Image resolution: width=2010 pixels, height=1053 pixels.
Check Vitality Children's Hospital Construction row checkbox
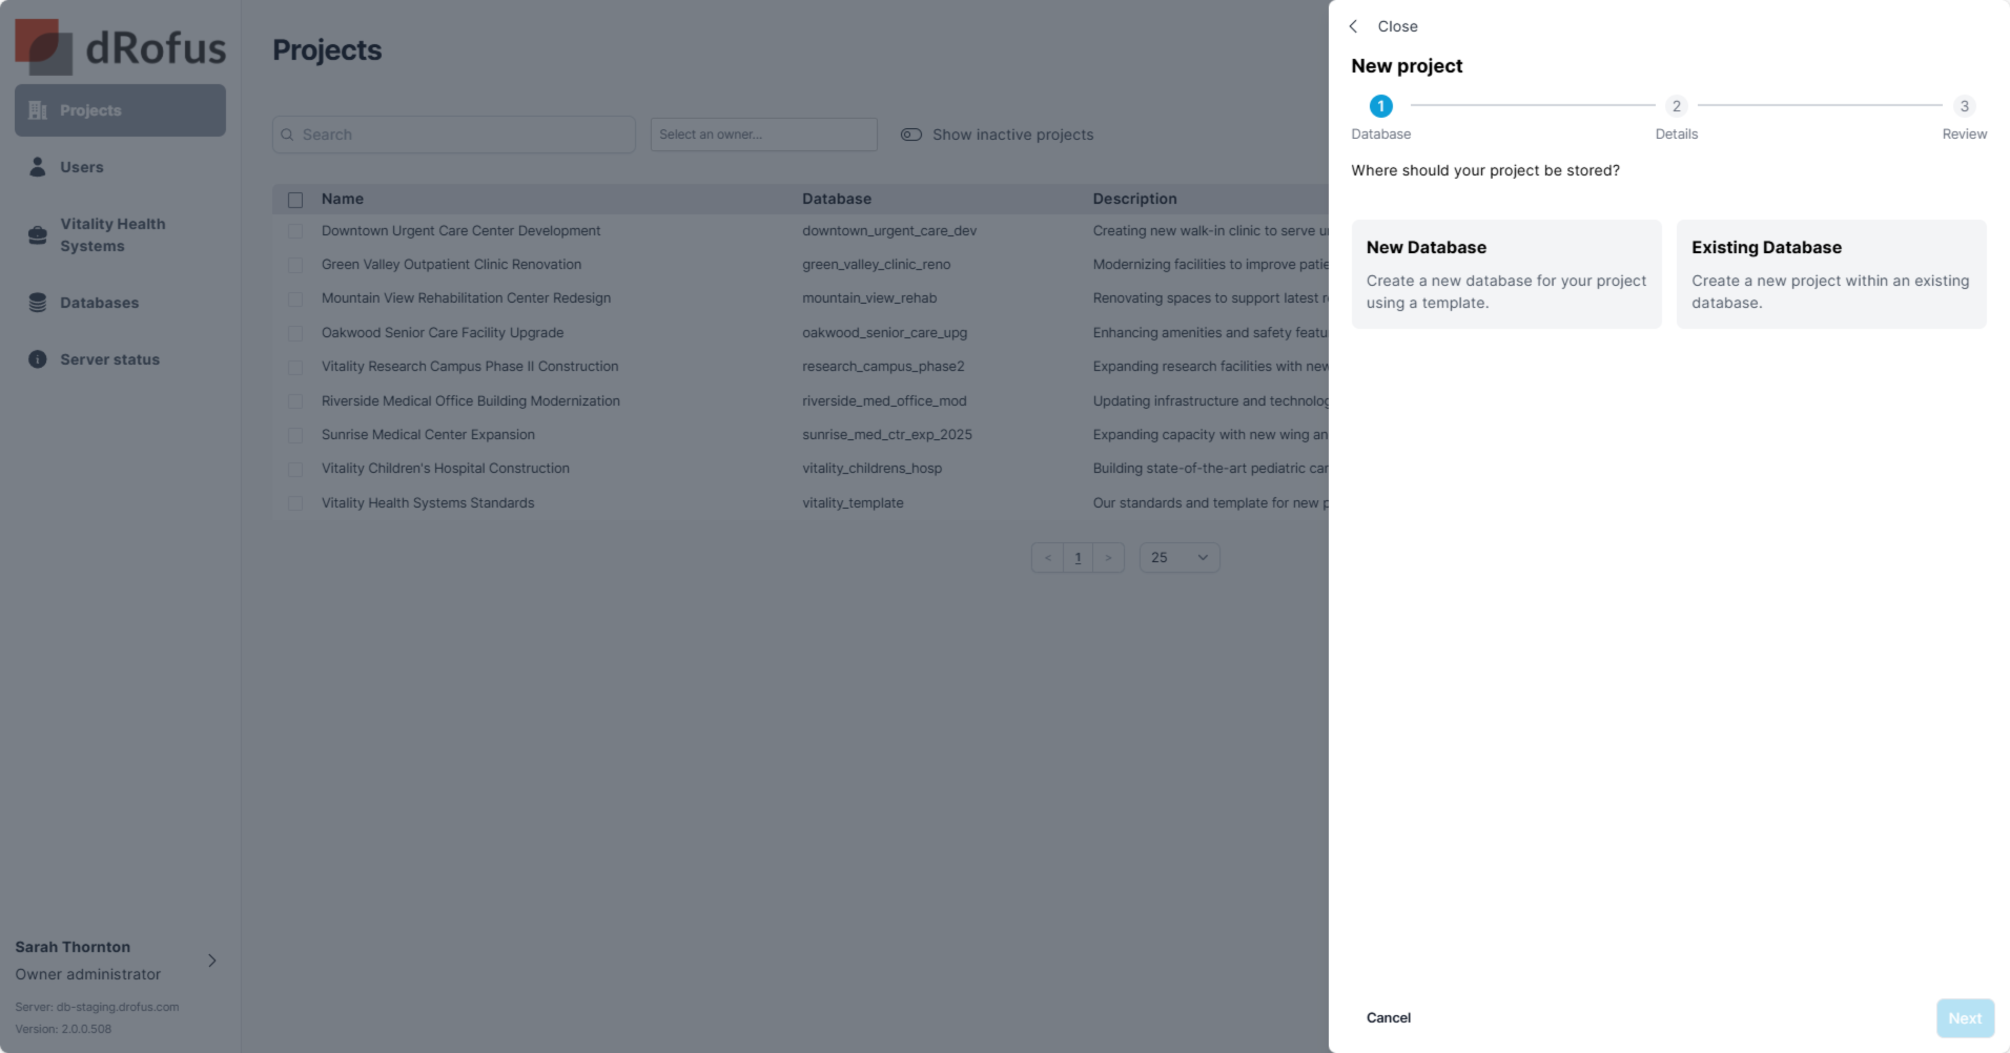coord(295,469)
